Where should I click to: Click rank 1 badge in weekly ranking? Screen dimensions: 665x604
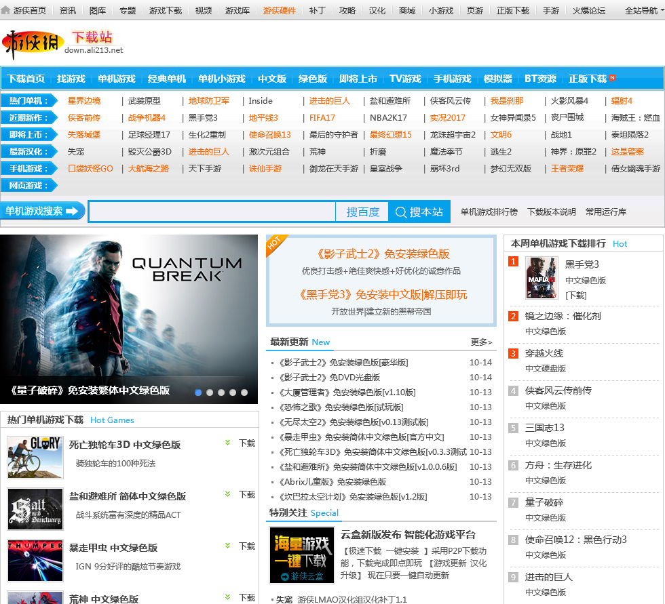[x=513, y=262]
